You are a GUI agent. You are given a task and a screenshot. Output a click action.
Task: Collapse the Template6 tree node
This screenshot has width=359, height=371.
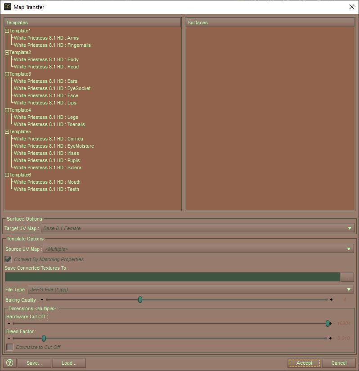pos(7,175)
